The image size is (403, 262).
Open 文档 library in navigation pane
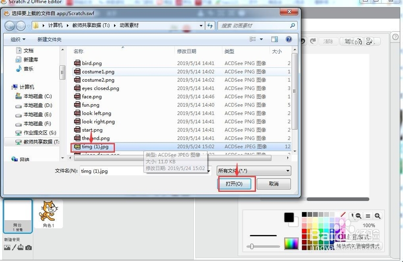(x=25, y=50)
